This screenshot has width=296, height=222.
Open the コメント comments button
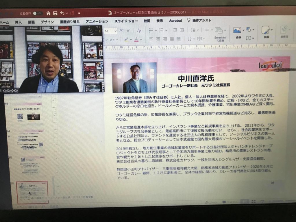point(230,202)
